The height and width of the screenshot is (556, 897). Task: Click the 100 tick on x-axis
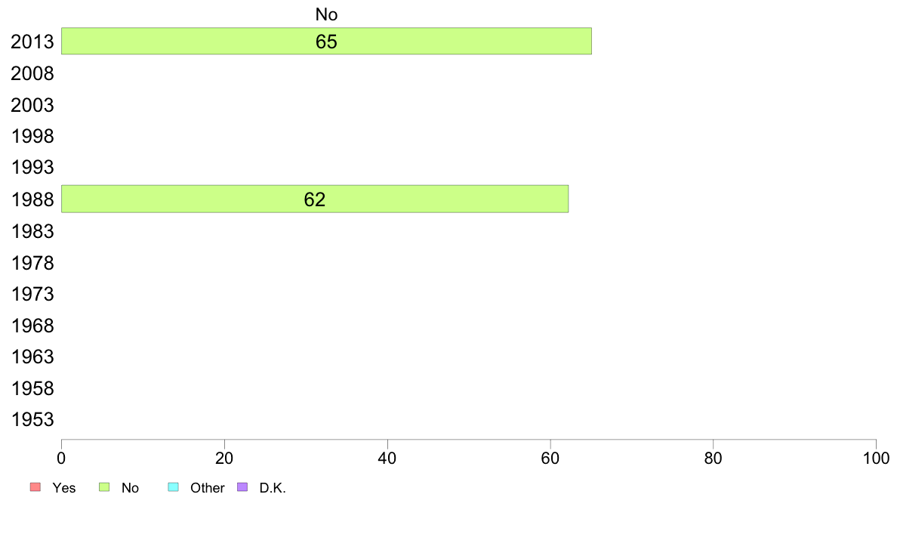pos(876,458)
